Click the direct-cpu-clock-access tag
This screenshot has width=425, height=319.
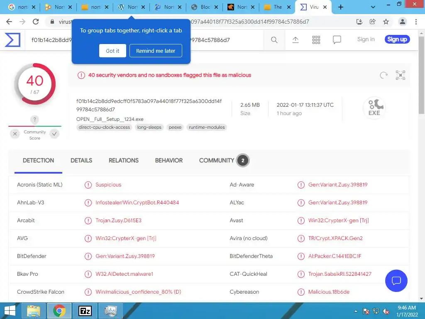[x=104, y=127]
